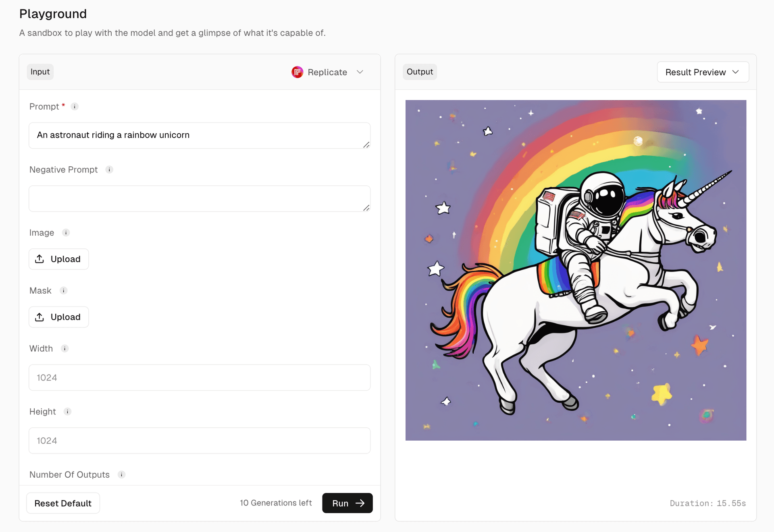Click the Height info icon
The height and width of the screenshot is (532, 774).
pyautogui.click(x=68, y=412)
